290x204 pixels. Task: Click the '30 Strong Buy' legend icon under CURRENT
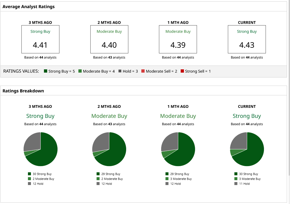pos(236,174)
